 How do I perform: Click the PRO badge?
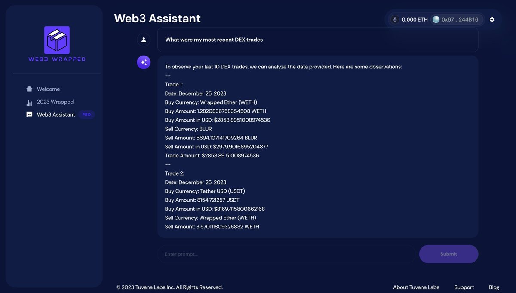pyautogui.click(x=86, y=114)
